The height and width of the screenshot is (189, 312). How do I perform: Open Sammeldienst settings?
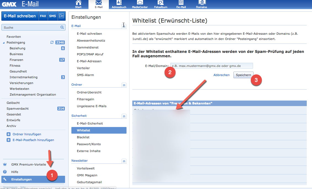pyautogui.click(x=88, y=47)
